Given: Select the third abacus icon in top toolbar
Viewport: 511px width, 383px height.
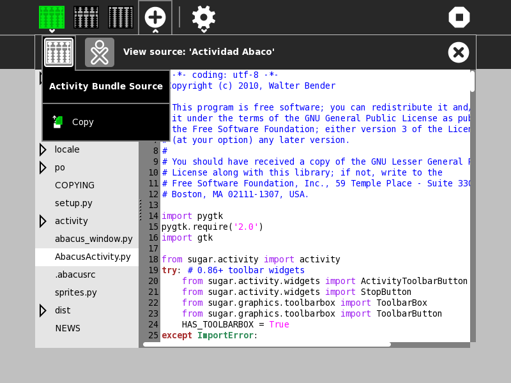Looking at the screenshot, I should (x=121, y=17).
